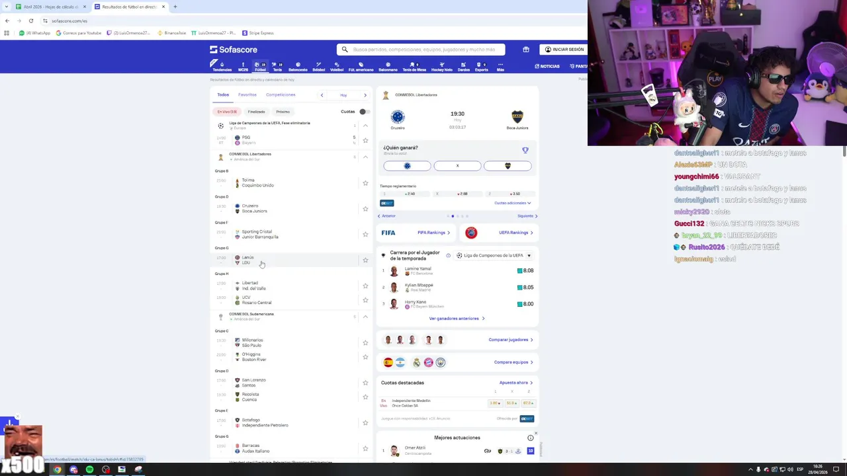The height and width of the screenshot is (476, 847).
Task: Star the O'Higgins vs Boston River match
Action: point(365,357)
